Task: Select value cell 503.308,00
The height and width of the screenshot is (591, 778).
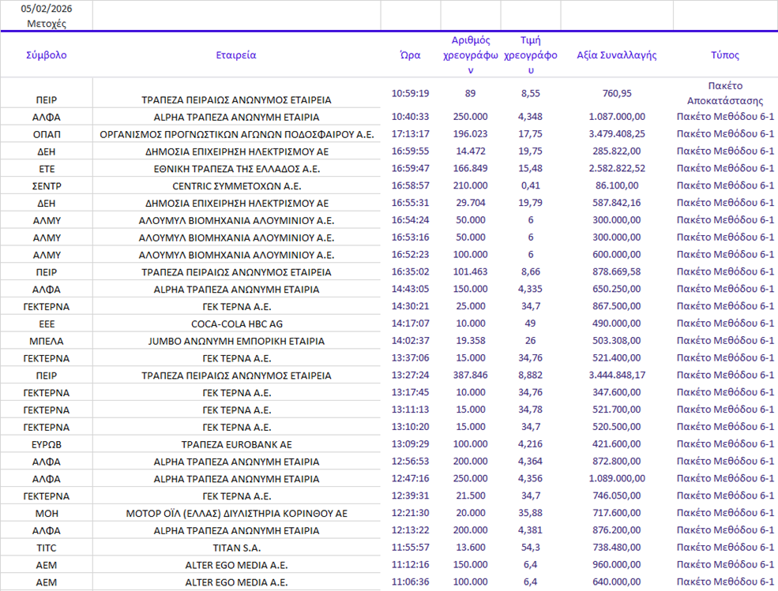Action: 617,341
